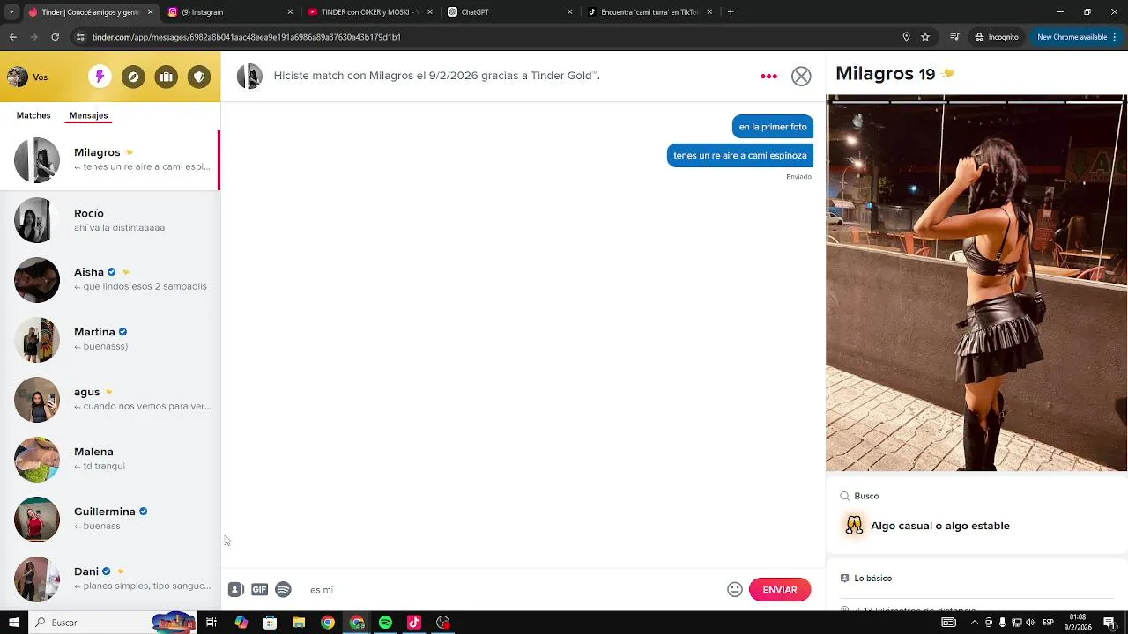Open your profile avatar labeled Vos
The width and height of the screenshot is (1128, 634).
click(x=27, y=77)
